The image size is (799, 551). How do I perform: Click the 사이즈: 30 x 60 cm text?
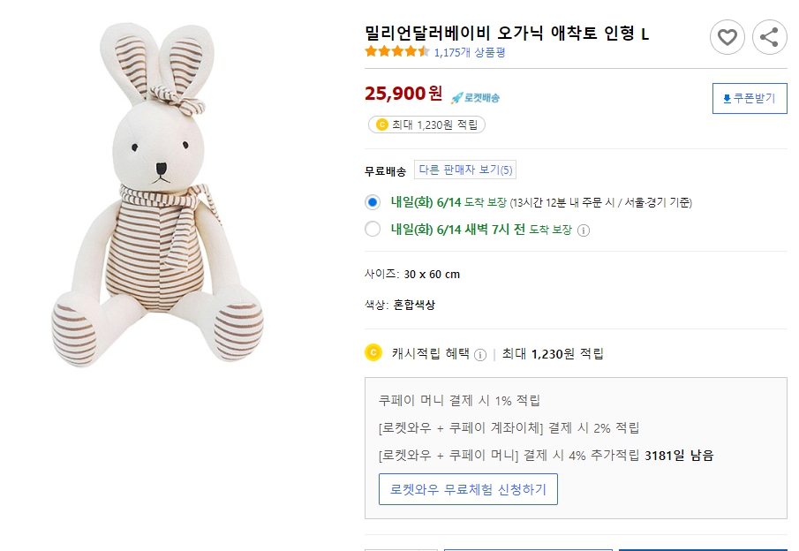pos(412,275)
